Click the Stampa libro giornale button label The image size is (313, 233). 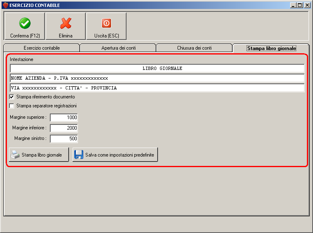coord(42,155)
